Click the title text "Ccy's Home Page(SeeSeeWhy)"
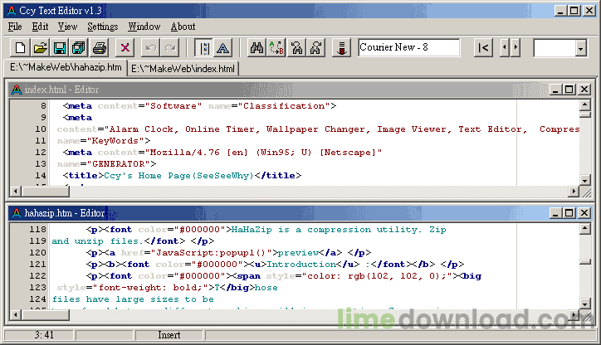Viewport: 601px width, 345px height. point(179,176)
